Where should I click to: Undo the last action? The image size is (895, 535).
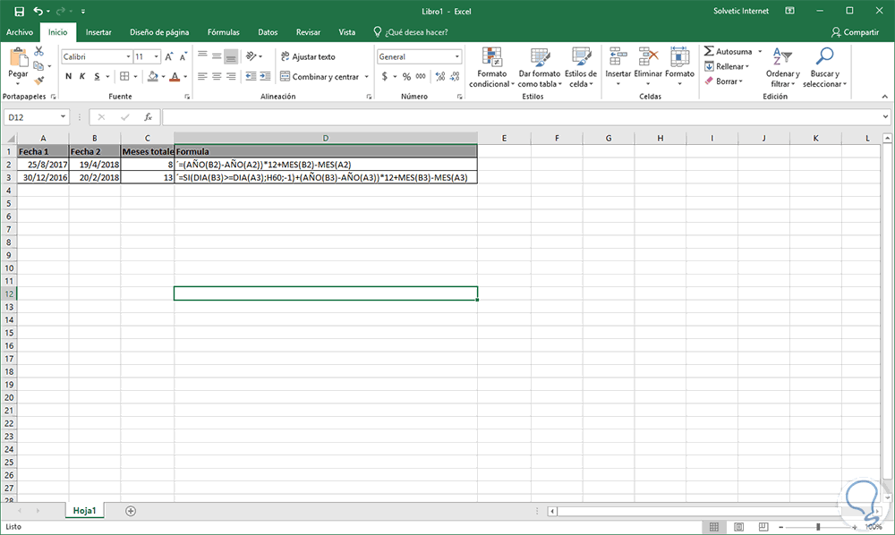(x=38, y=12)
